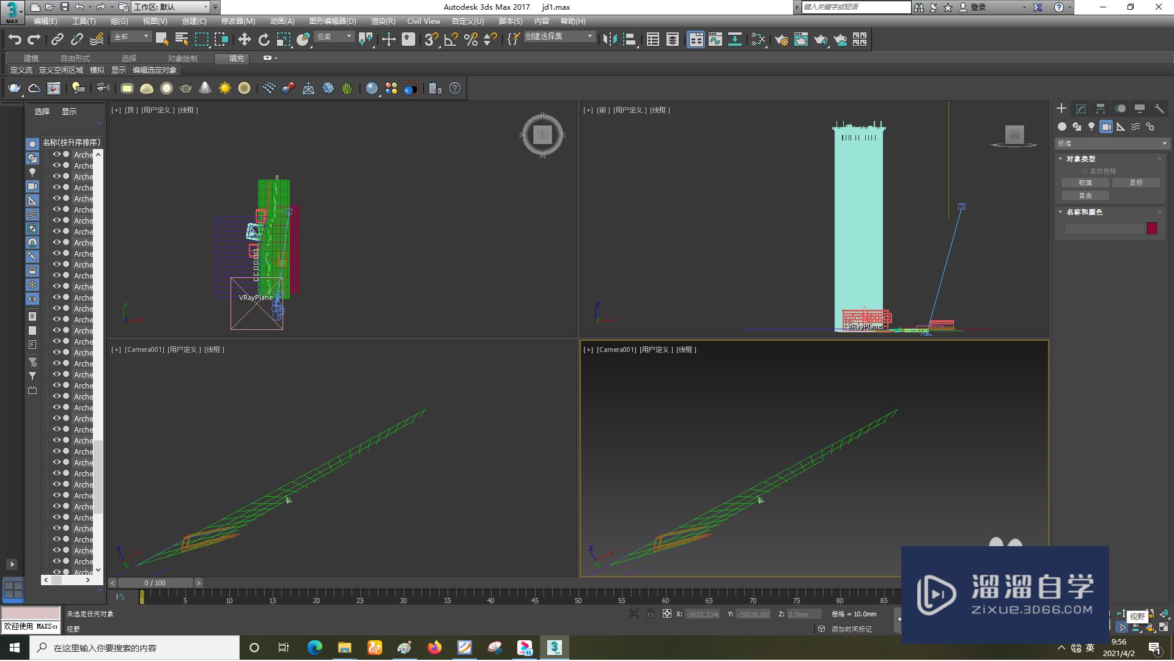1174x661 pixels.
Task: Click the 定义空闲区域 ribbon button
Action: (x=61, y=71)
